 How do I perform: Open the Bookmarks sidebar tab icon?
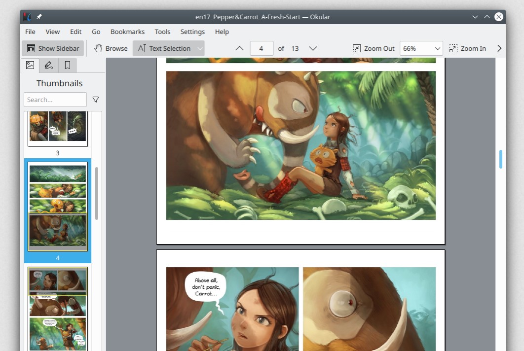68,65
